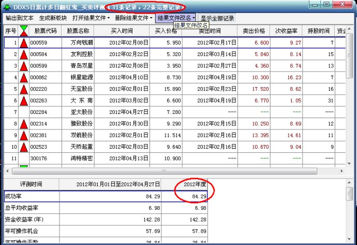Sort by 次收益率 column header
The width and height of the screenshot is (357, 245).
[286, 31]
